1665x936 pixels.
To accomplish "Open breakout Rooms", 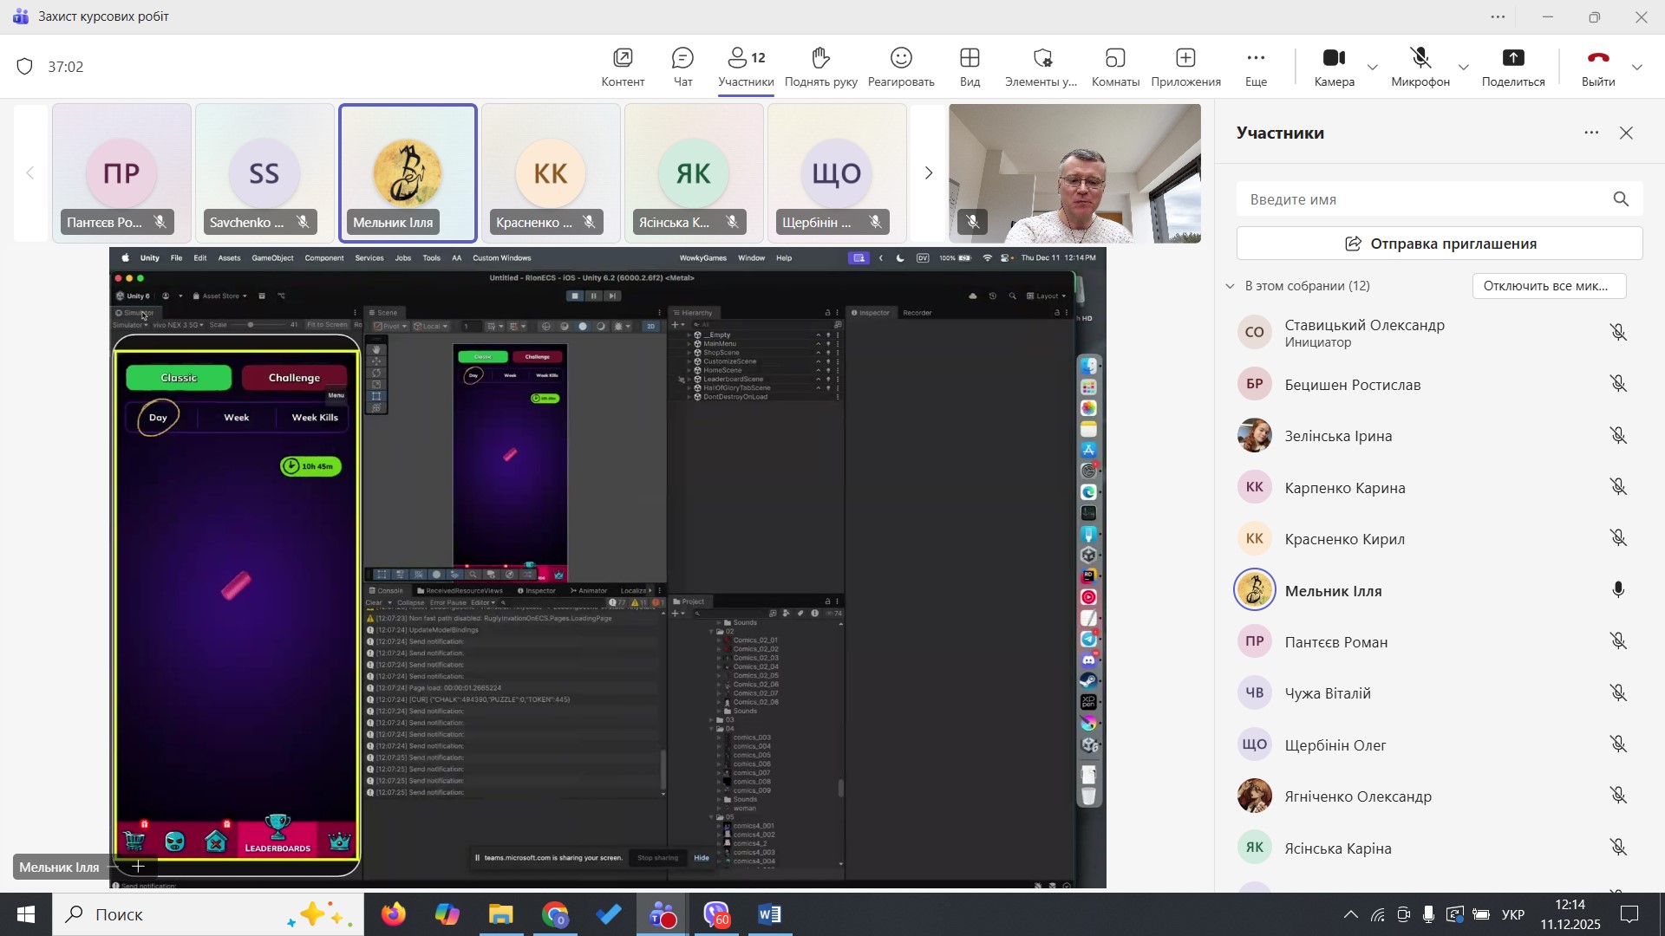I will point(1114,67).
